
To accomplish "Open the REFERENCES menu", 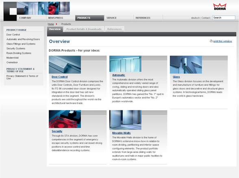I will [143, 18].
